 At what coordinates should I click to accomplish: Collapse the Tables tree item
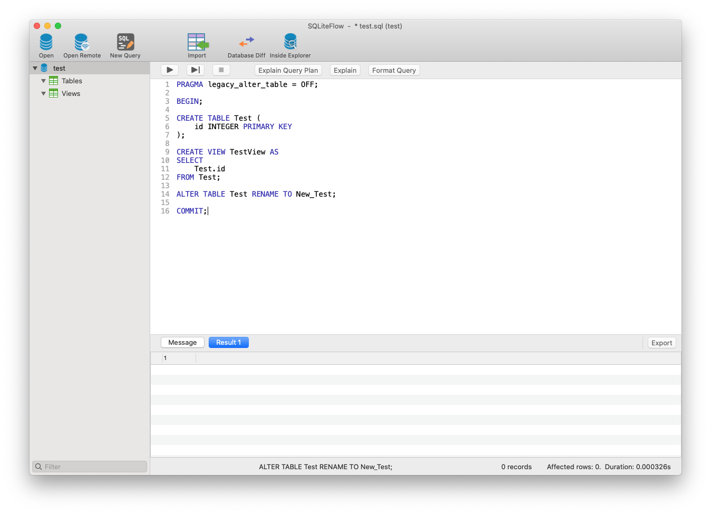coord(44,81)
